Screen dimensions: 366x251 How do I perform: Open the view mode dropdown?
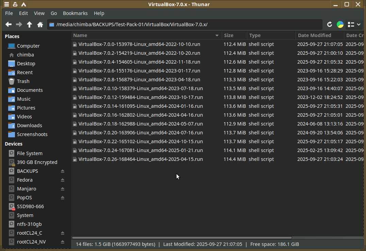pyautogui.click(x=354, y=24)
